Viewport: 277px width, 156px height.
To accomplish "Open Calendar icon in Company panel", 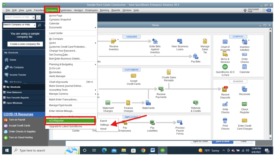I will coord(244,67).
